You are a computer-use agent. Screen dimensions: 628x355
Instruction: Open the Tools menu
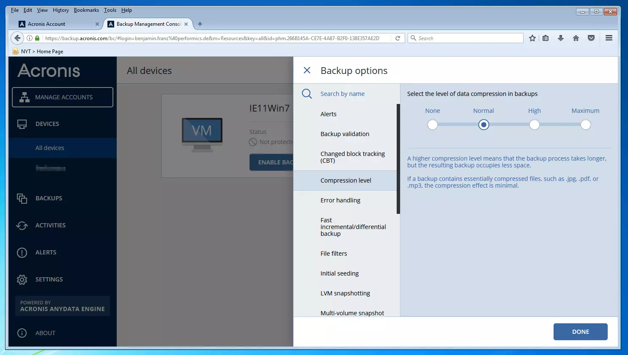[x=110, y=10]
